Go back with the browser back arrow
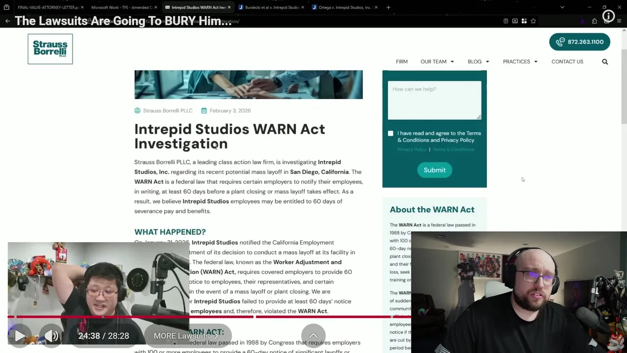This screenshot has height=353, width=627. tap(7, 21)
